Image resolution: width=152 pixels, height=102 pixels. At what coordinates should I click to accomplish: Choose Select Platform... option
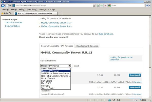[x=56, y=69]
